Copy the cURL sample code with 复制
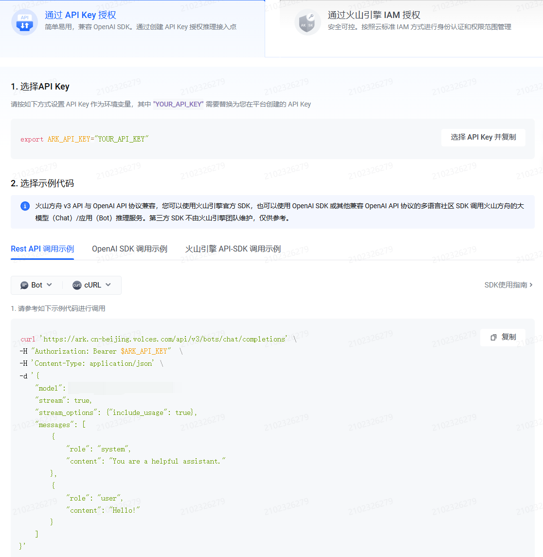The width and height of the screenshot is (543, 557). [503, 337]
